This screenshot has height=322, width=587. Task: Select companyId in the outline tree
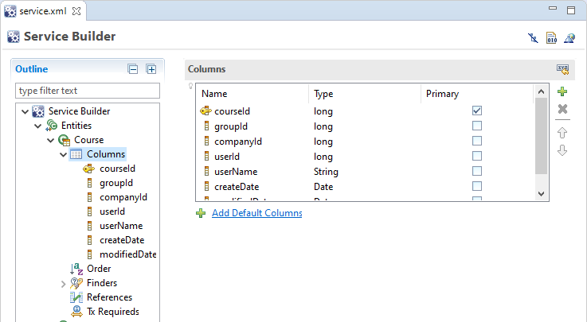click(x=123, y=197)
